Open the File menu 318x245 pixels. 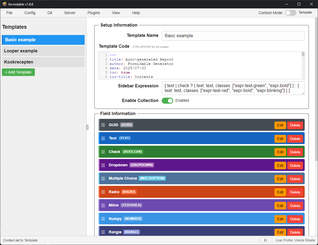(x=9, y=13)
